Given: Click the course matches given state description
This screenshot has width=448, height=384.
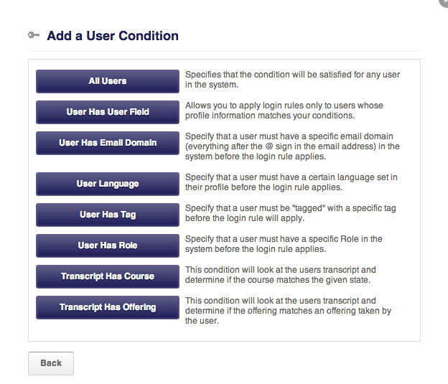Looking at the screenshot, I should tap(281, 275).
